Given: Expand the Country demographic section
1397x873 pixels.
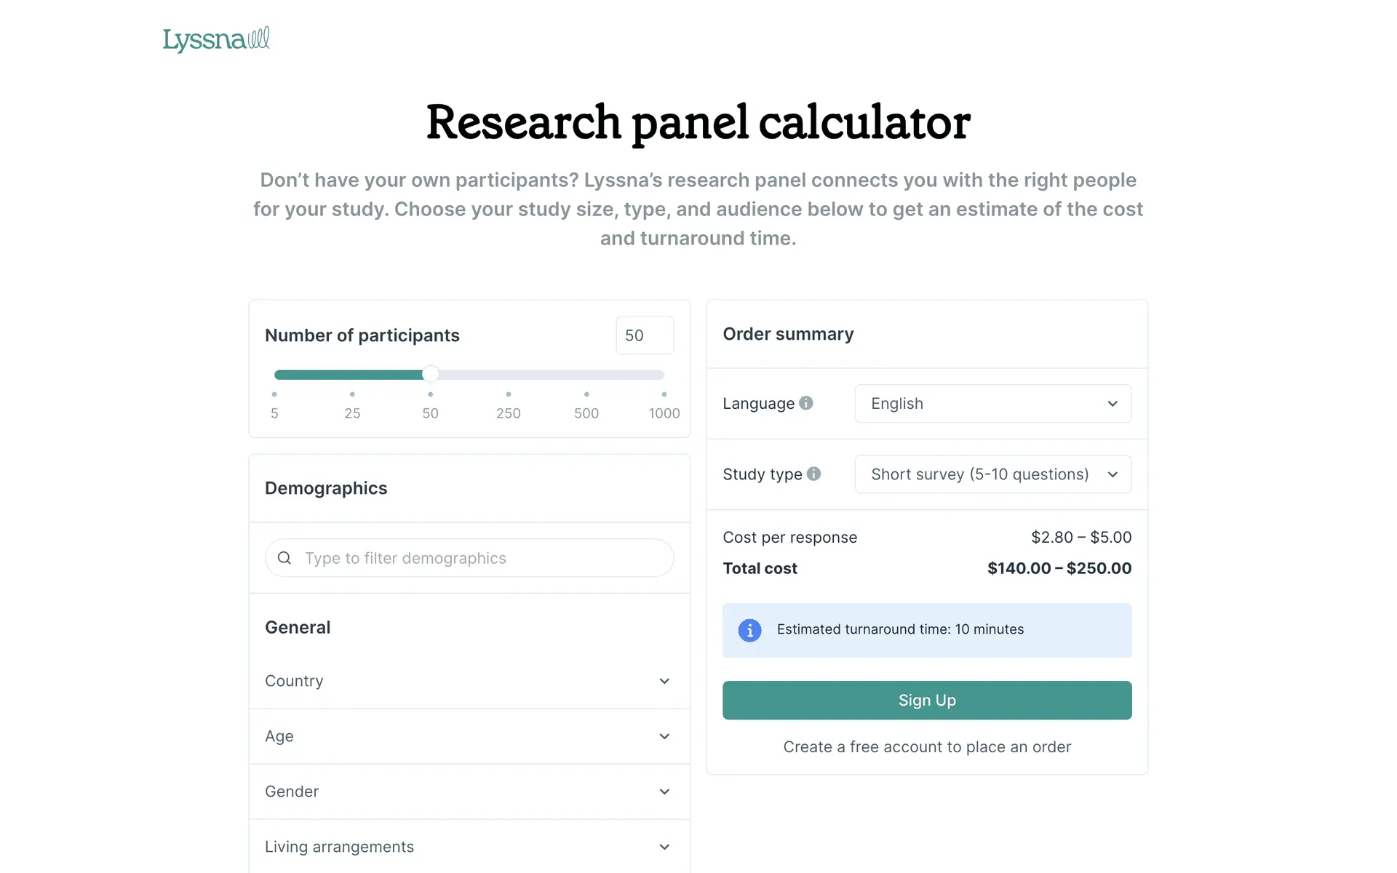Looking at the screenshot, I should click(x=469, y=681).
